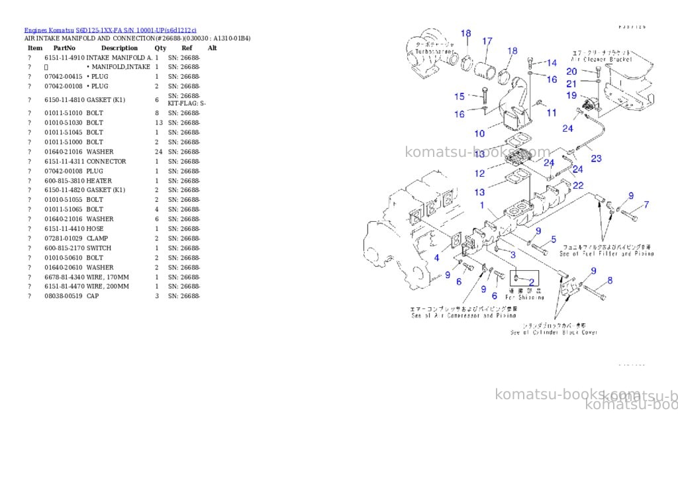Open the S6D125-1XX-FA S/N 10001-UP link
Viewport: 678px width, 480px height.
click(136, 30)
